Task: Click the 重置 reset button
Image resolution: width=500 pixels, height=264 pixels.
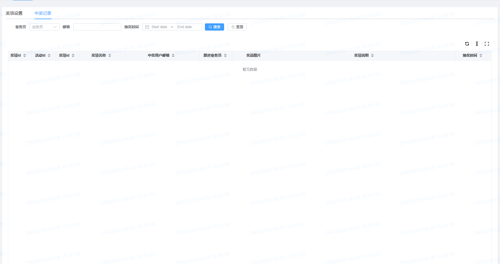Action: pyautogui.click(x=237, y=27)
